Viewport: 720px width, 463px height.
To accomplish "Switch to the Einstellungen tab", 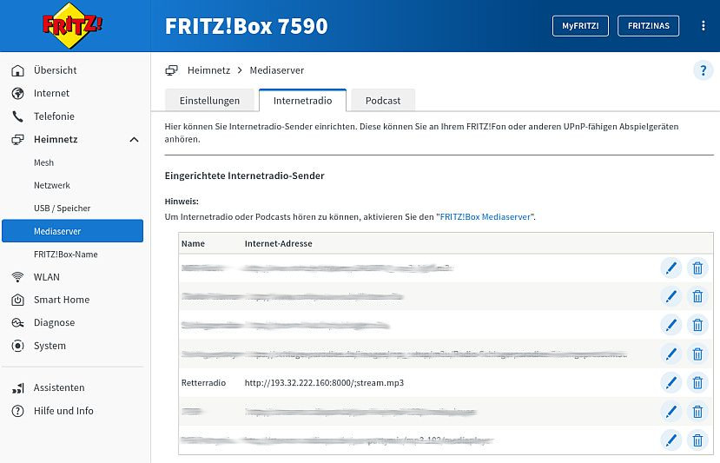I will coord(209,100).
